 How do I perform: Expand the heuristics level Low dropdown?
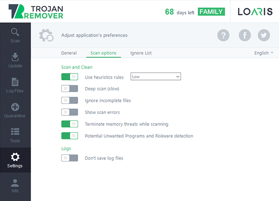click(156, 77)
